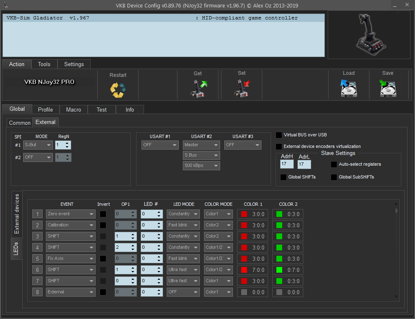Screen dimensions: 415x319
Task: Click the Save hard drive icon
Action: click(388, 88)
